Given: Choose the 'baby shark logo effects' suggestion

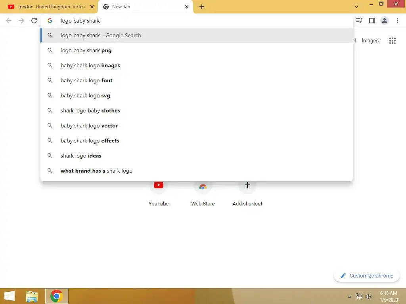Looking at the screenshot, I should [x=197, y=141].
